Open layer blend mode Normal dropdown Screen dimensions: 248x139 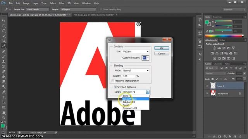click(x=215, y=73)
